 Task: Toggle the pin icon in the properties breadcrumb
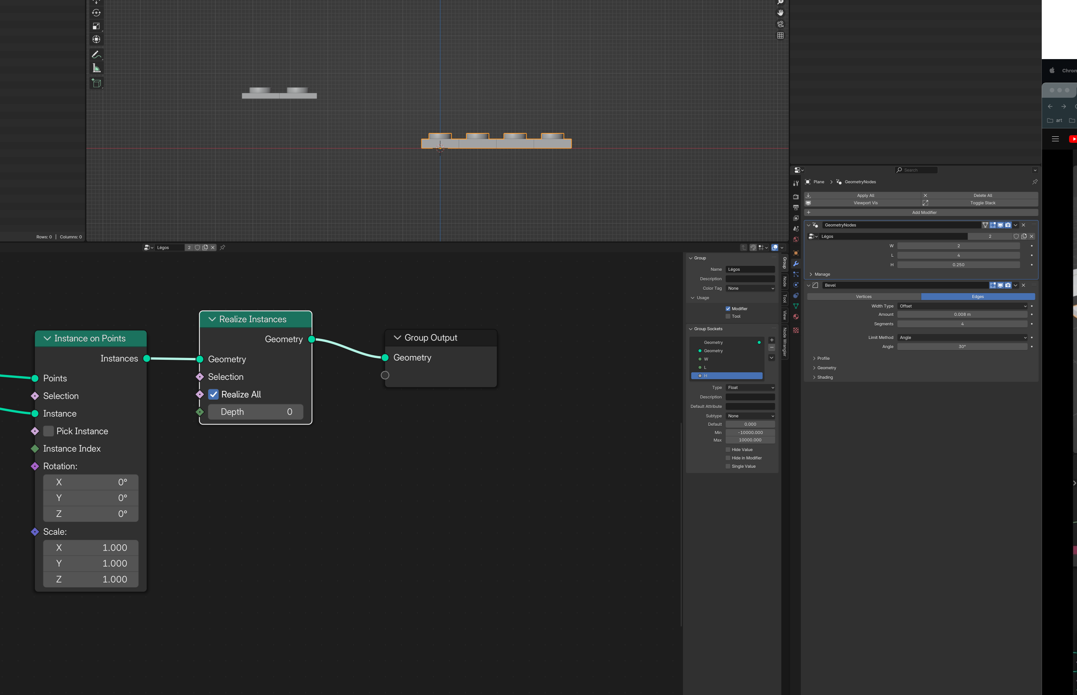pos(1035,182)
